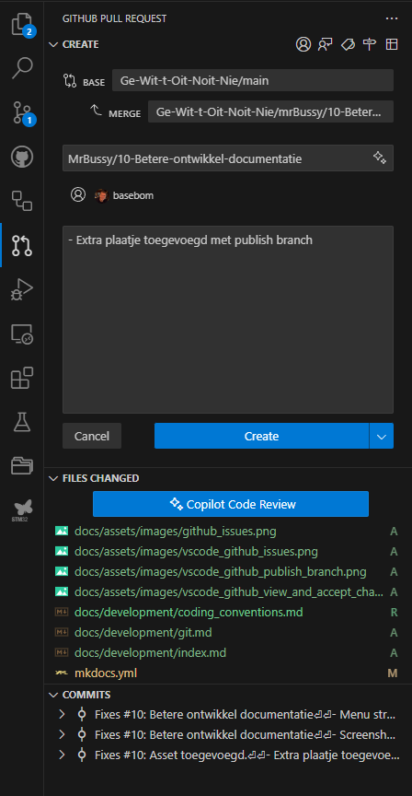
Task: Choose the merge branch mrBussy/10-Beter...
Action: click(270, 111)
